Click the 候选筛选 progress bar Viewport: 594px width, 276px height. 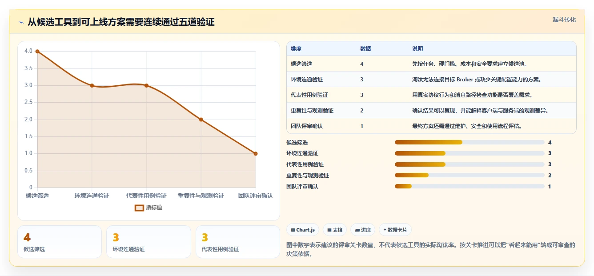point(470,142)
